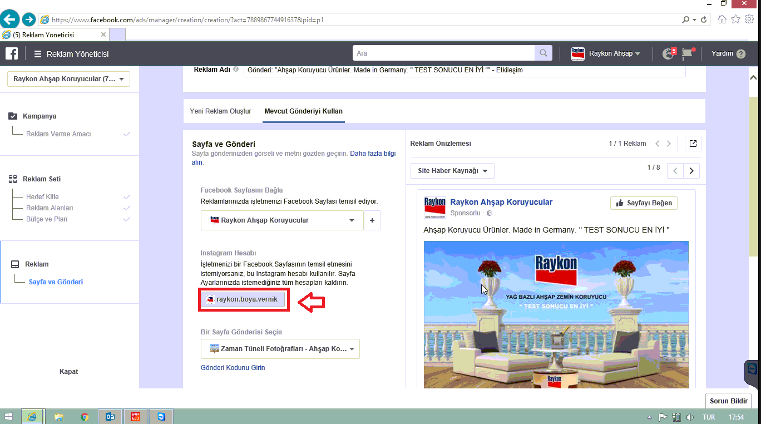
Task: Go to next ad preview placement arrow
Action: [x=691, y=171]
